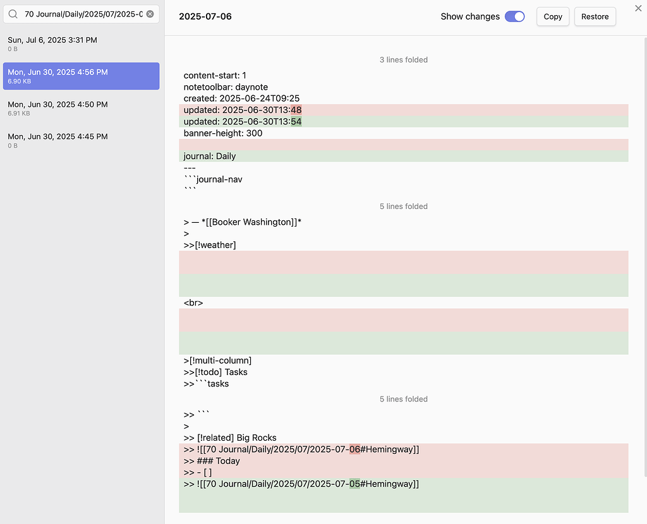Viewport: 647px width, 524px height.
Task: Select the Mon, Jun 30 4:45 PM version
Action: click(81, 140)
